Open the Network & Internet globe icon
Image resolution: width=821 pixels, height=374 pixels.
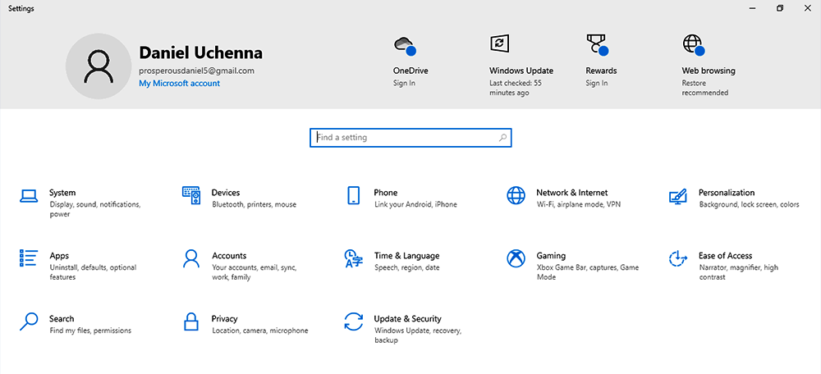516,195
